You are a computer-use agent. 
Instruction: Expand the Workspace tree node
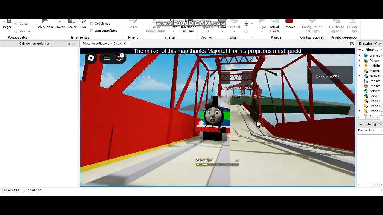tap(360, 56)
